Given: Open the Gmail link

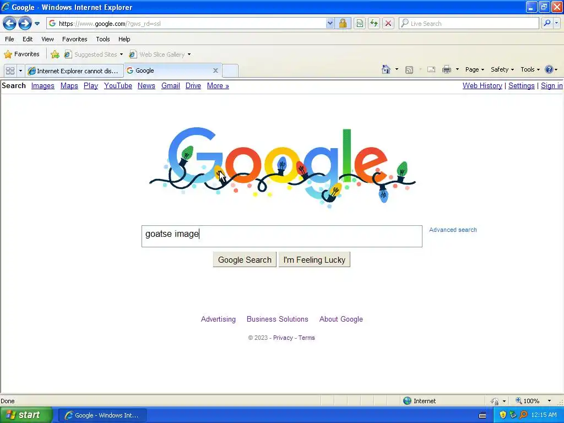Looking at the screenshot, I should click(171, 86).
